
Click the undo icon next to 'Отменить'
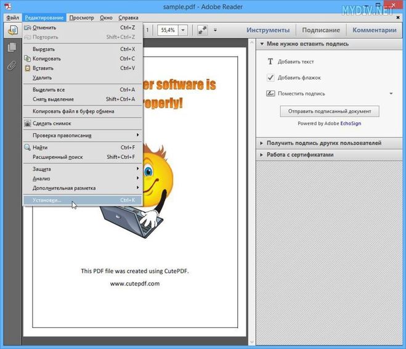pyautogui.click(x=28, y=28)
